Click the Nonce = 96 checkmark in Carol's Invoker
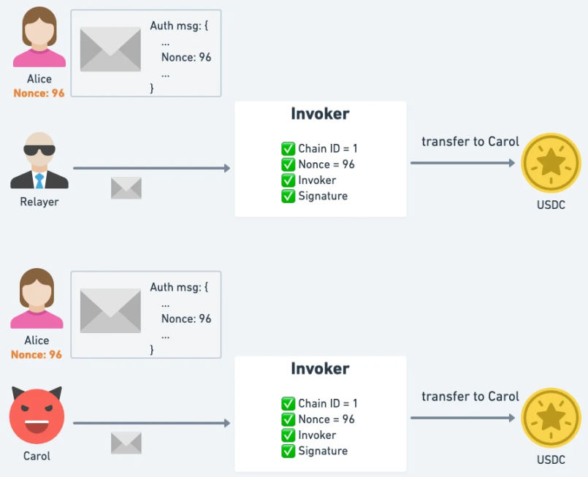 (x=288, y=419)
